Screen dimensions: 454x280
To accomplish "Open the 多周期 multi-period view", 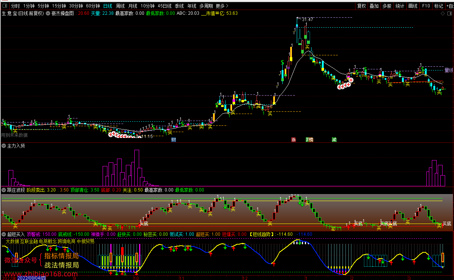I will 206,6.
